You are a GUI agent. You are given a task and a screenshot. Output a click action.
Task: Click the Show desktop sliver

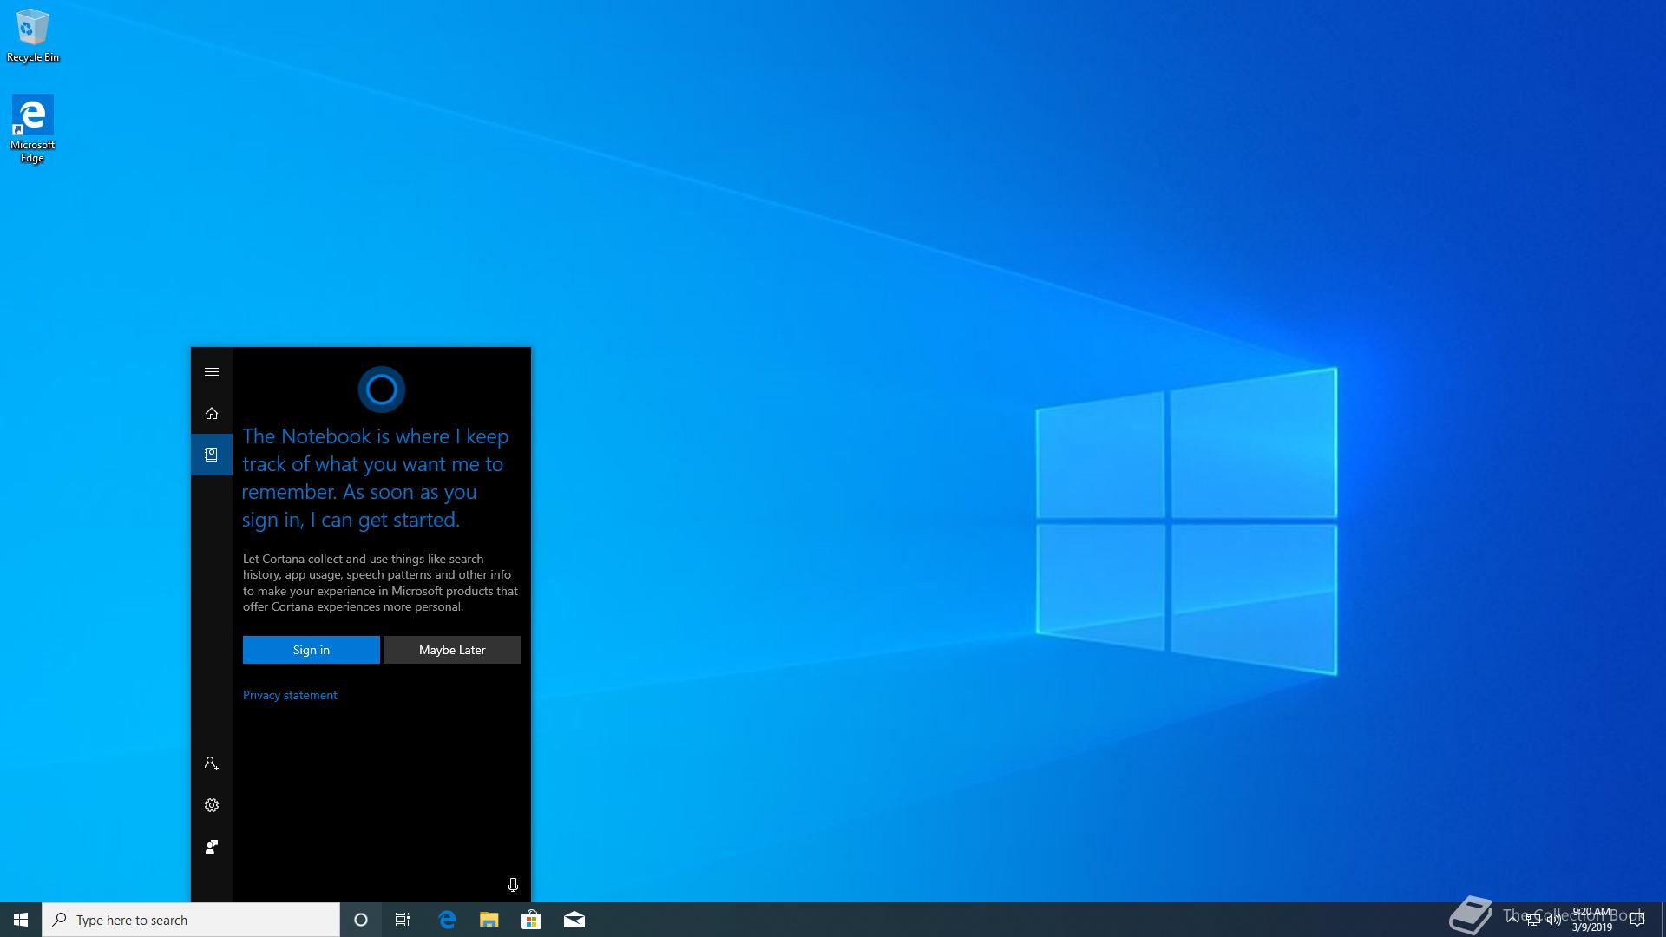[x=1663, y=920]
